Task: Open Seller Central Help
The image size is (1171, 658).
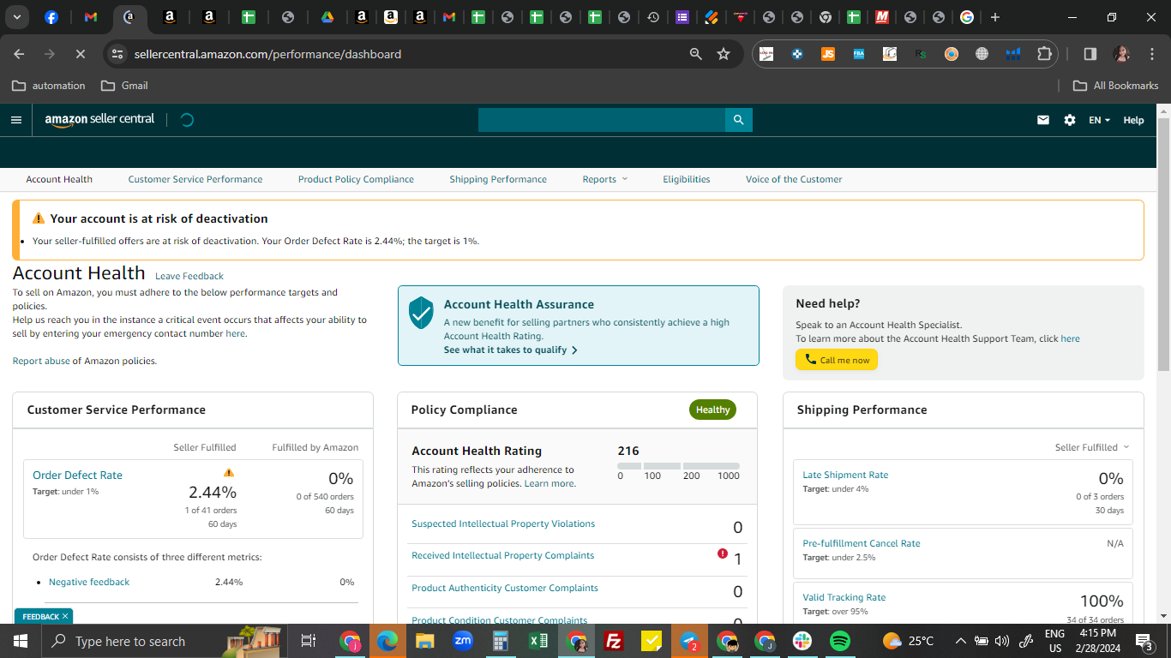Action: 1133,120
